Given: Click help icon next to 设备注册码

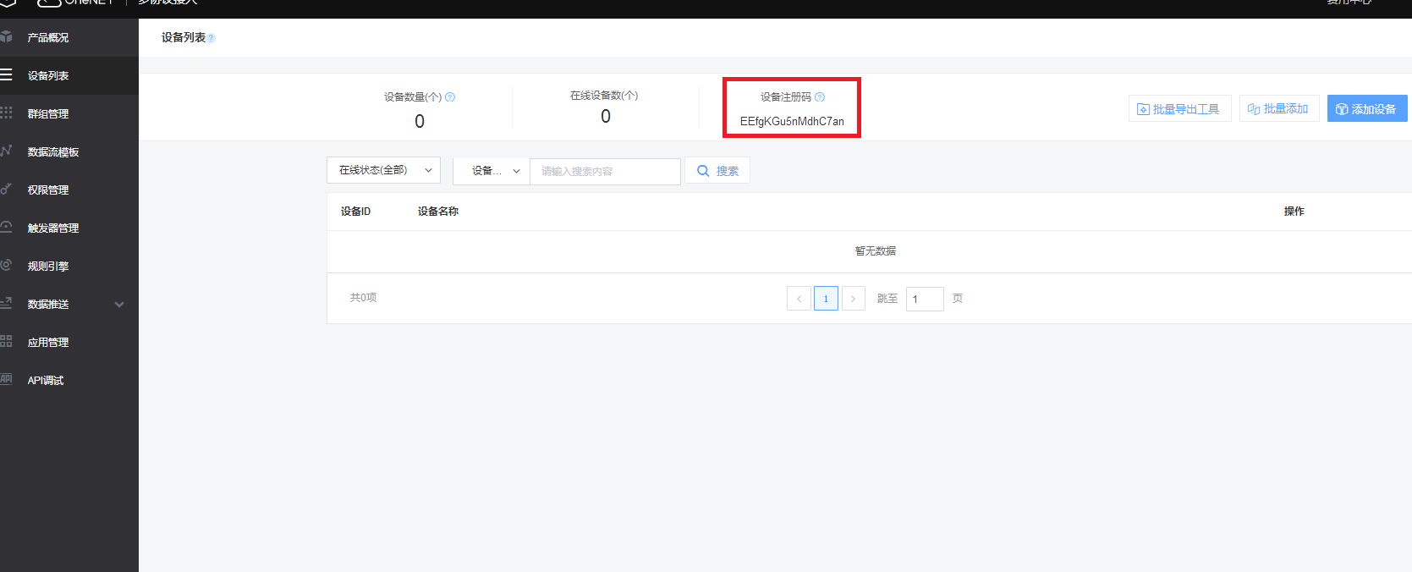Looking at the screenshot, I should tap(820, 97).
